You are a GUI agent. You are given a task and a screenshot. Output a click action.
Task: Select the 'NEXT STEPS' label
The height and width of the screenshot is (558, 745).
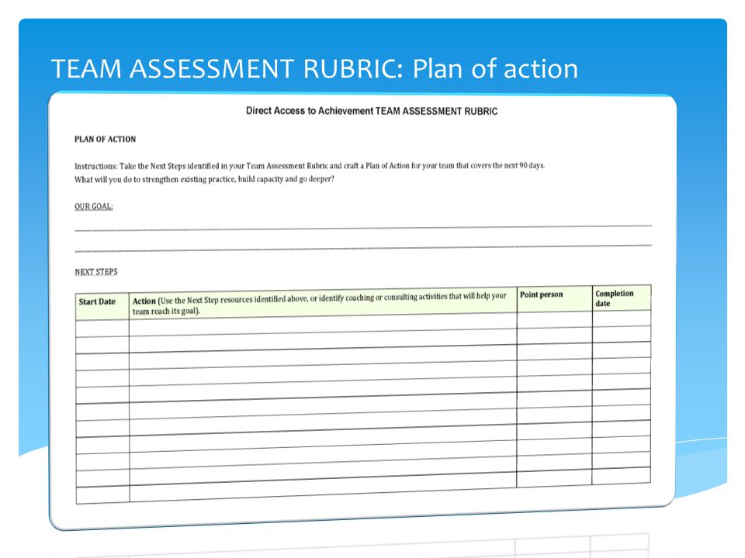click(x=96, y=272)
